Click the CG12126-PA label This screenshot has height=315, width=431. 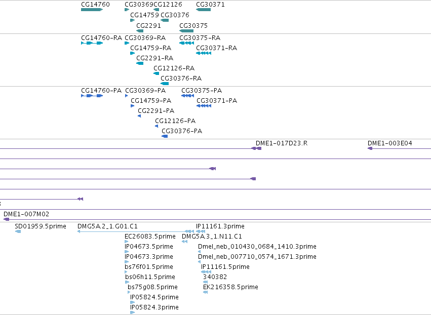pos(175,121)
